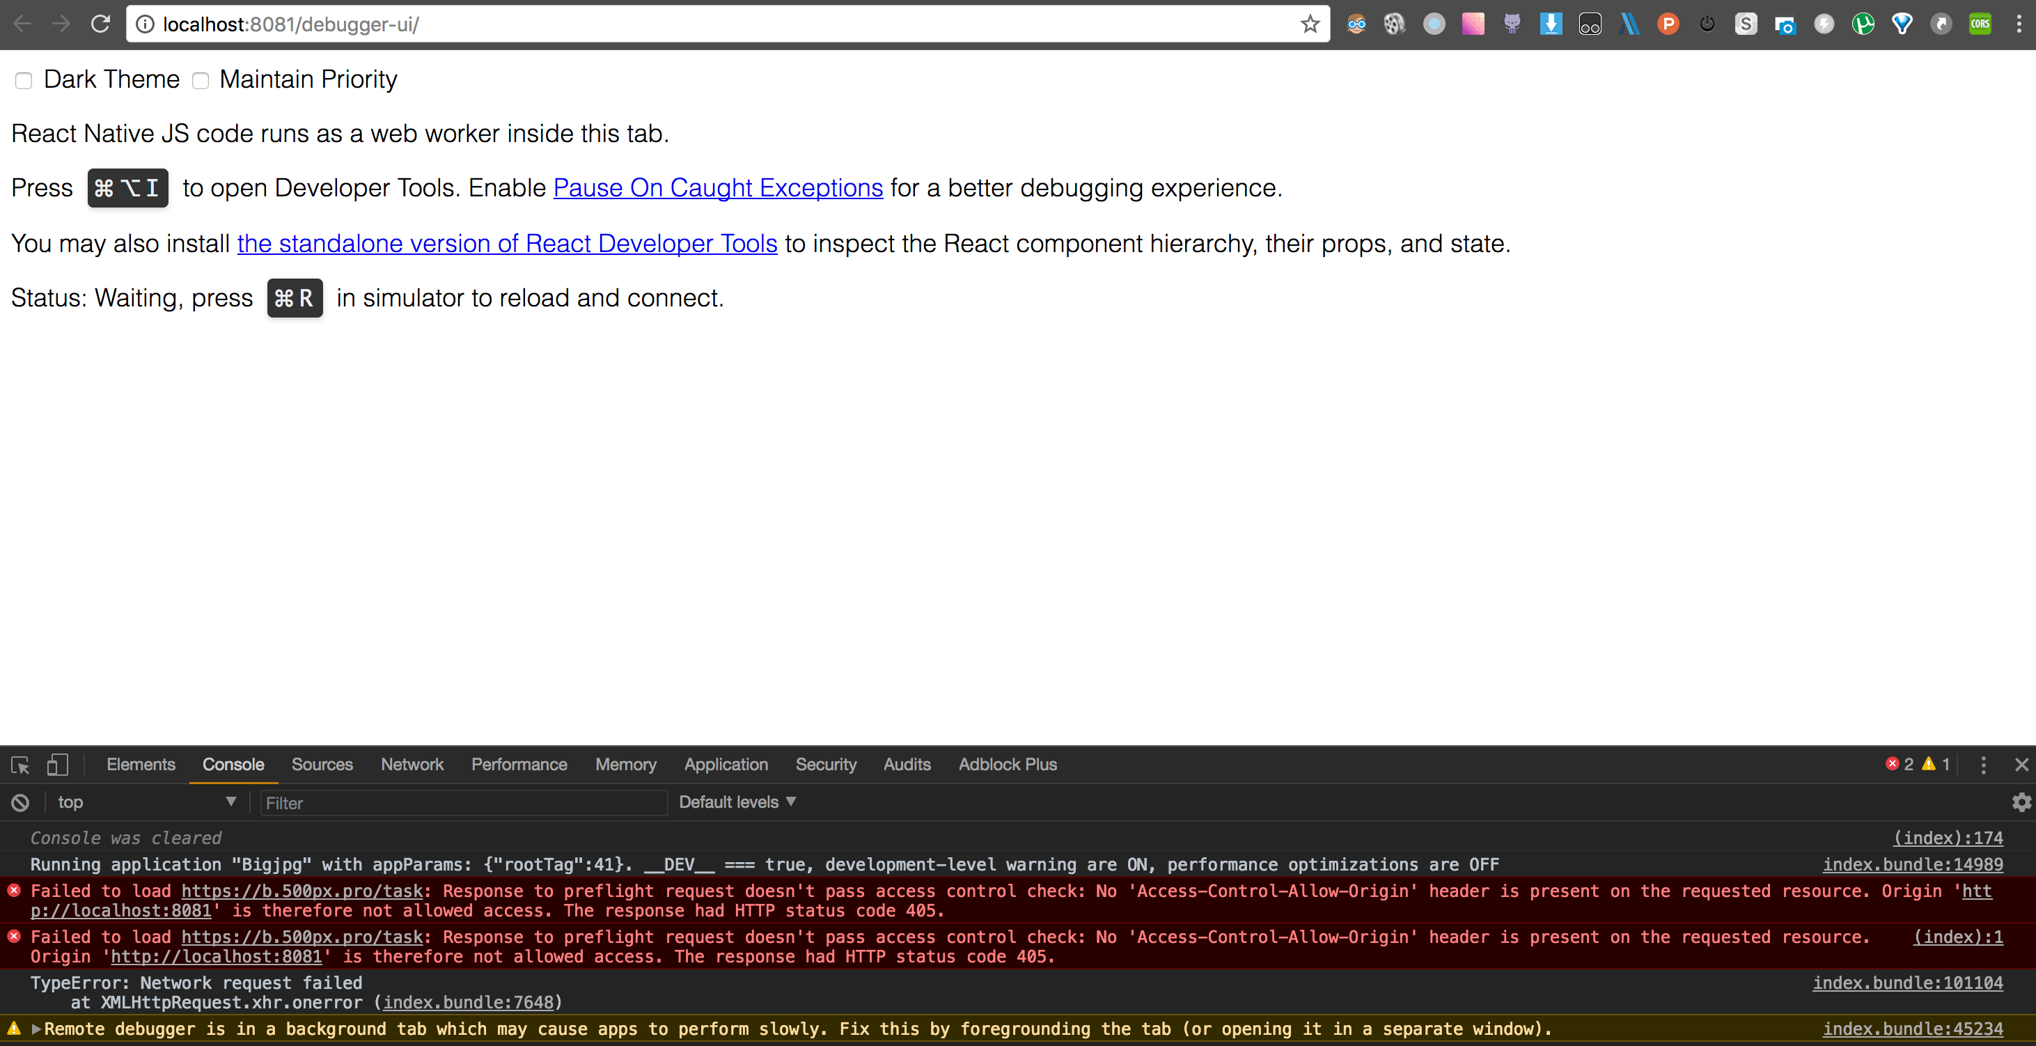Image resolution: width=2036 pixels, height=1046 pixels.
Task: Open the Pause On Caught Exceptions link
Action: pyautogui.click(x=718, y=188)
